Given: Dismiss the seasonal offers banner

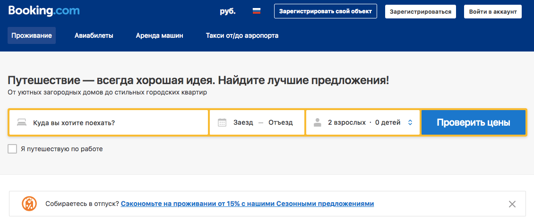Looking at the screenshot, I should click(512, 204).
